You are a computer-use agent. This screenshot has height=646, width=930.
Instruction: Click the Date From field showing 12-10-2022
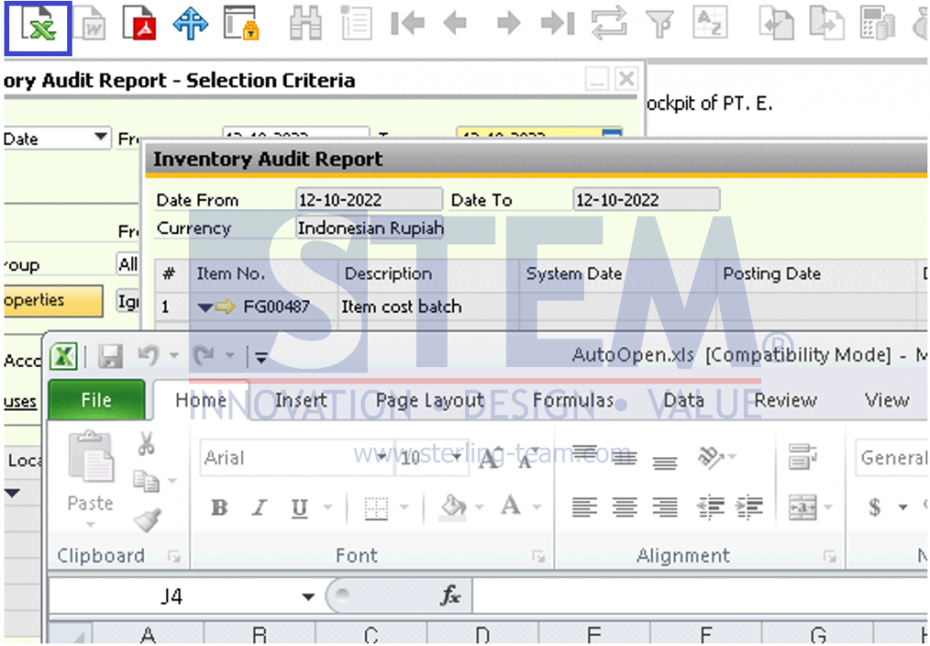(368, 199)
